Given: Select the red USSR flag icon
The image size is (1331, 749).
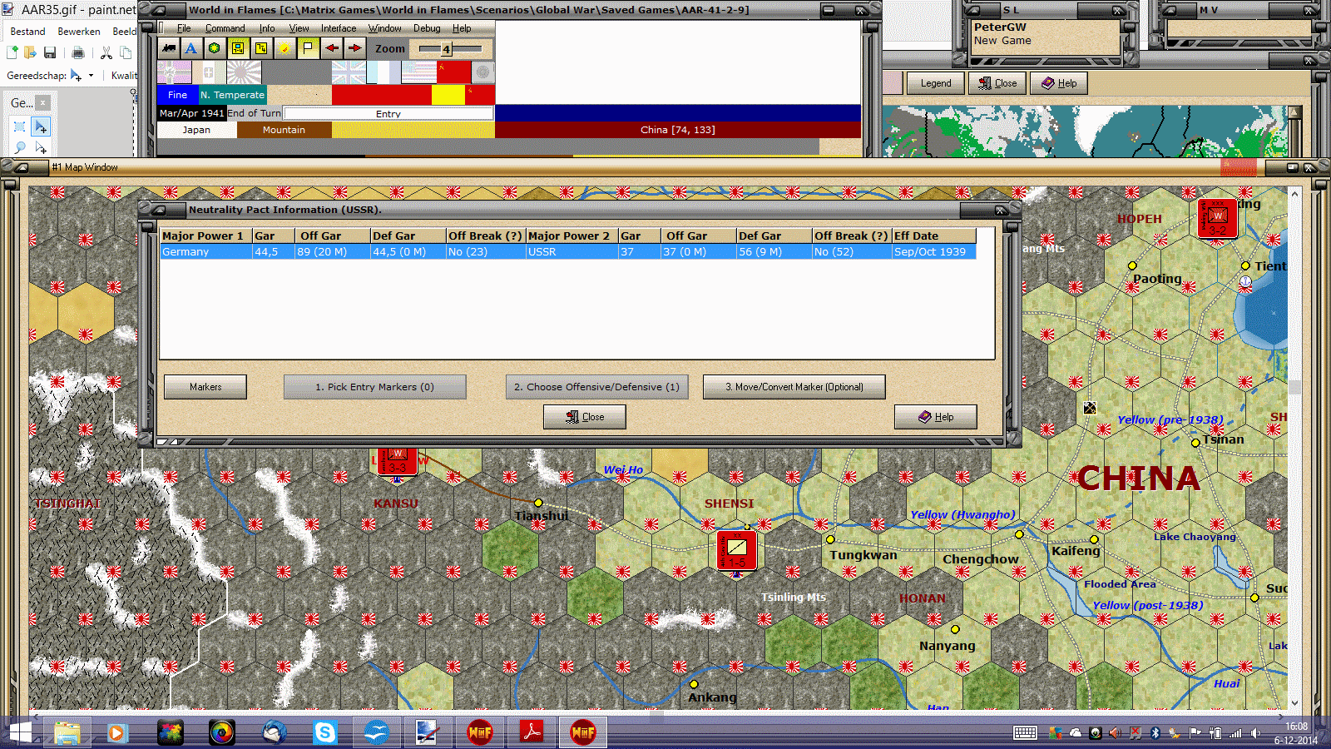Looking at the screenshot, I should click(454, 72).
